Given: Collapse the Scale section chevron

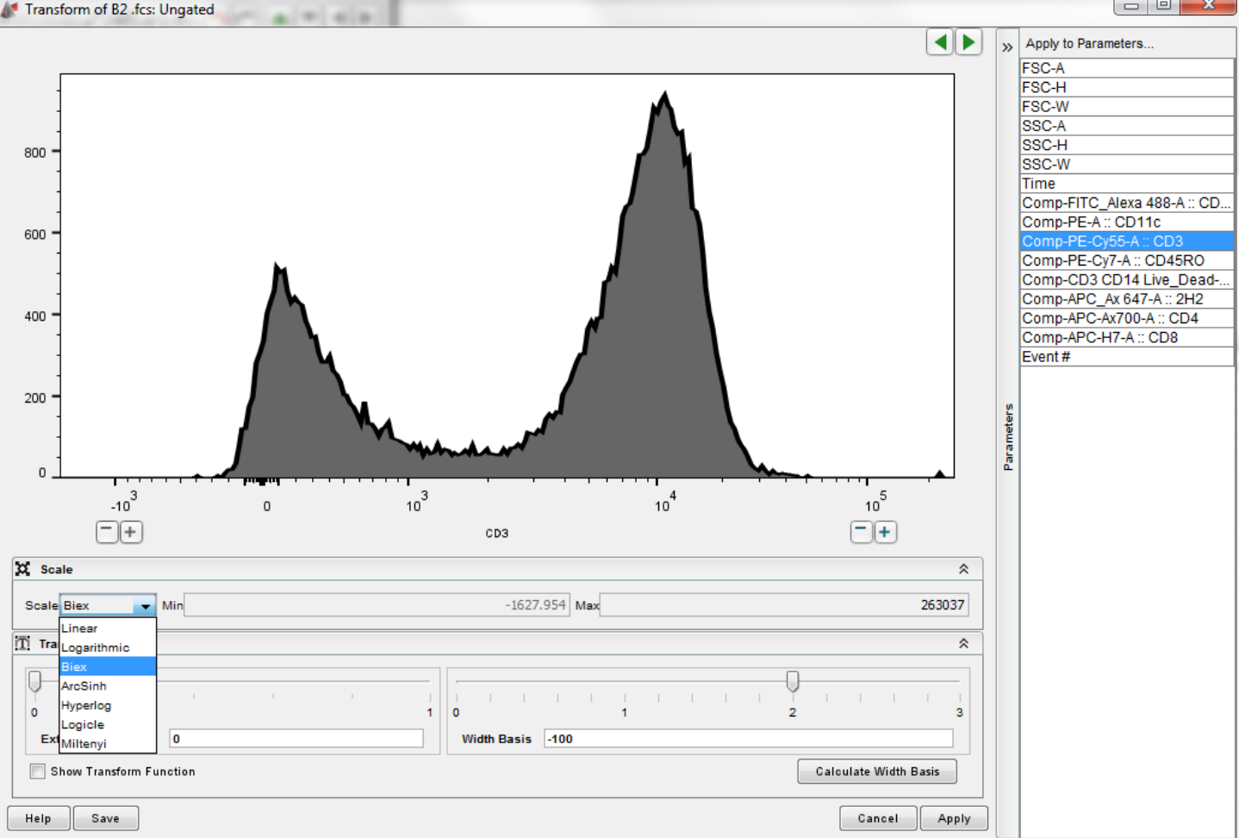Looking at the screenshot, I should pos(963,569).
